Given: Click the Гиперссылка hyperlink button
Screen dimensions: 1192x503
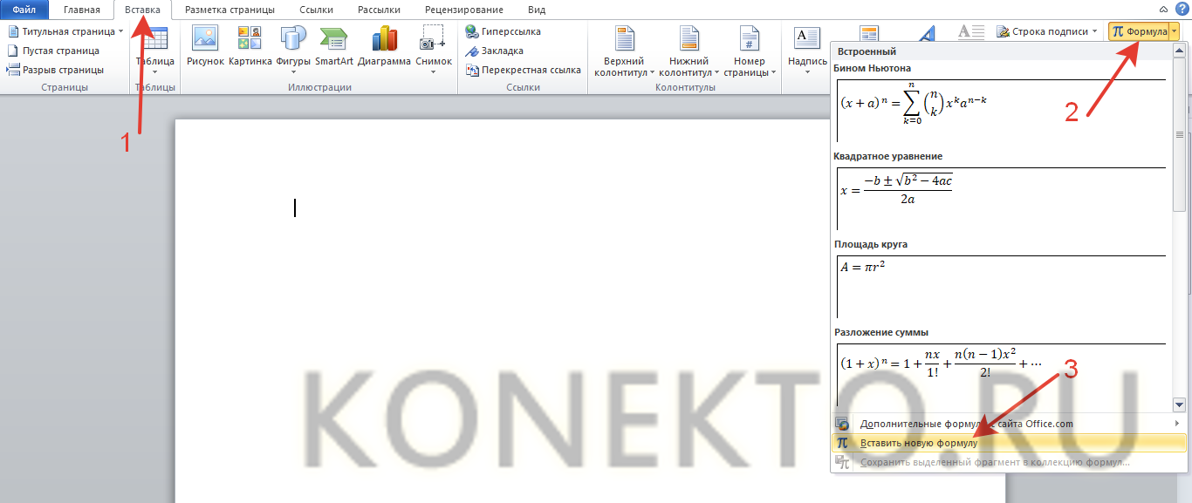Looking at the screenshot, I should pos(504,31).
